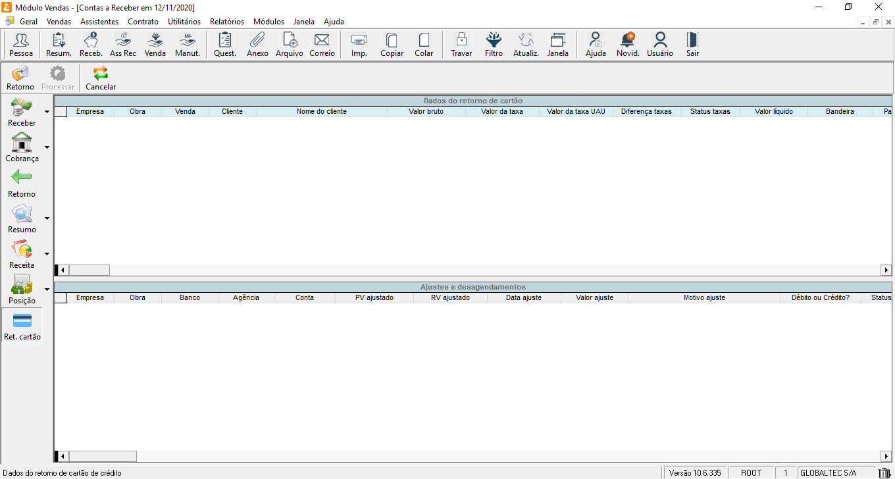Toggle select-all box in Dados do retorno grid
895x479 pixels.
pos(61,112)
